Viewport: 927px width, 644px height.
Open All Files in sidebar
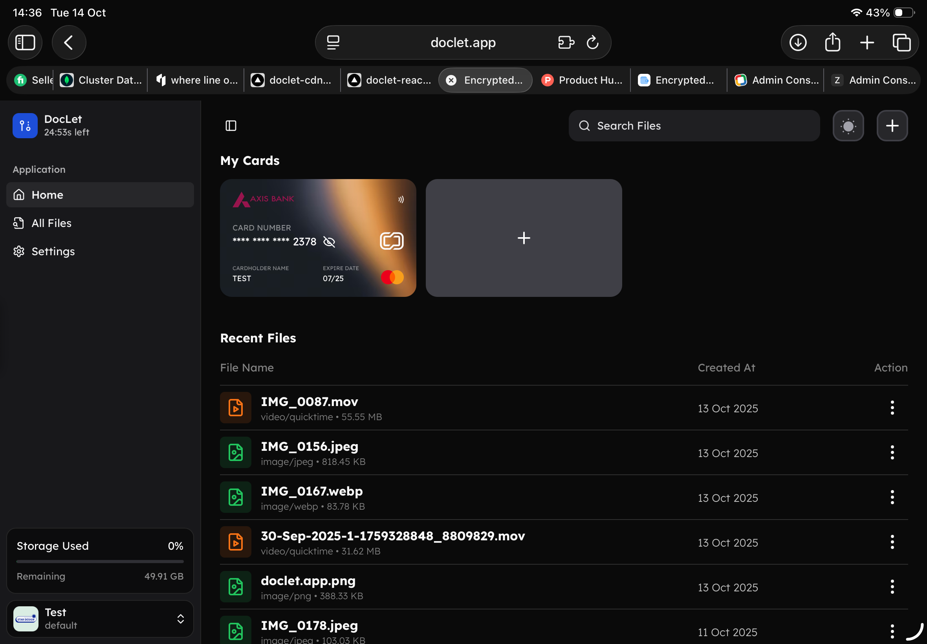(x=51, y=223)
